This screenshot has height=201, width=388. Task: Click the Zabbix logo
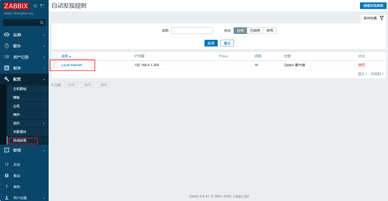click(x=16, y=6)
